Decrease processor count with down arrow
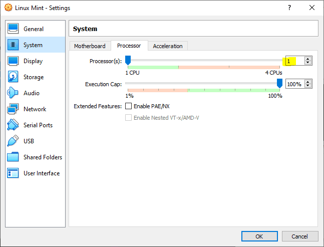324x247 pixels. (x=308, y=63)
